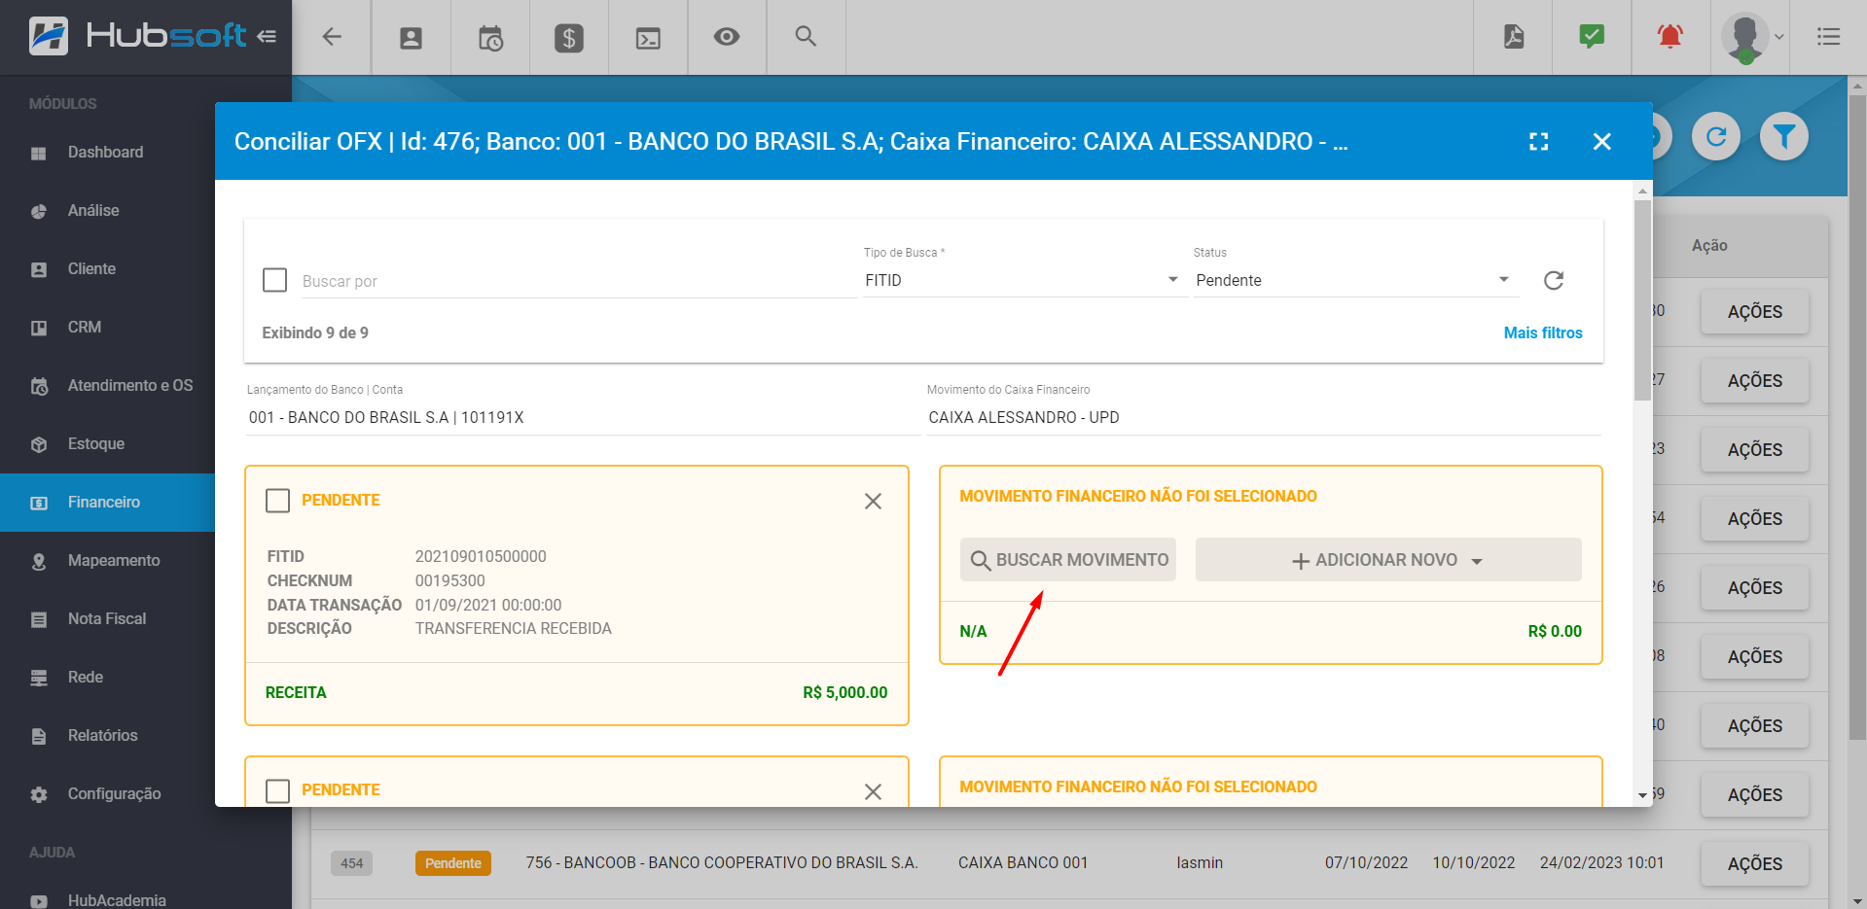Open the right-side list menu icon
1867x909 pixels.
1828,37
